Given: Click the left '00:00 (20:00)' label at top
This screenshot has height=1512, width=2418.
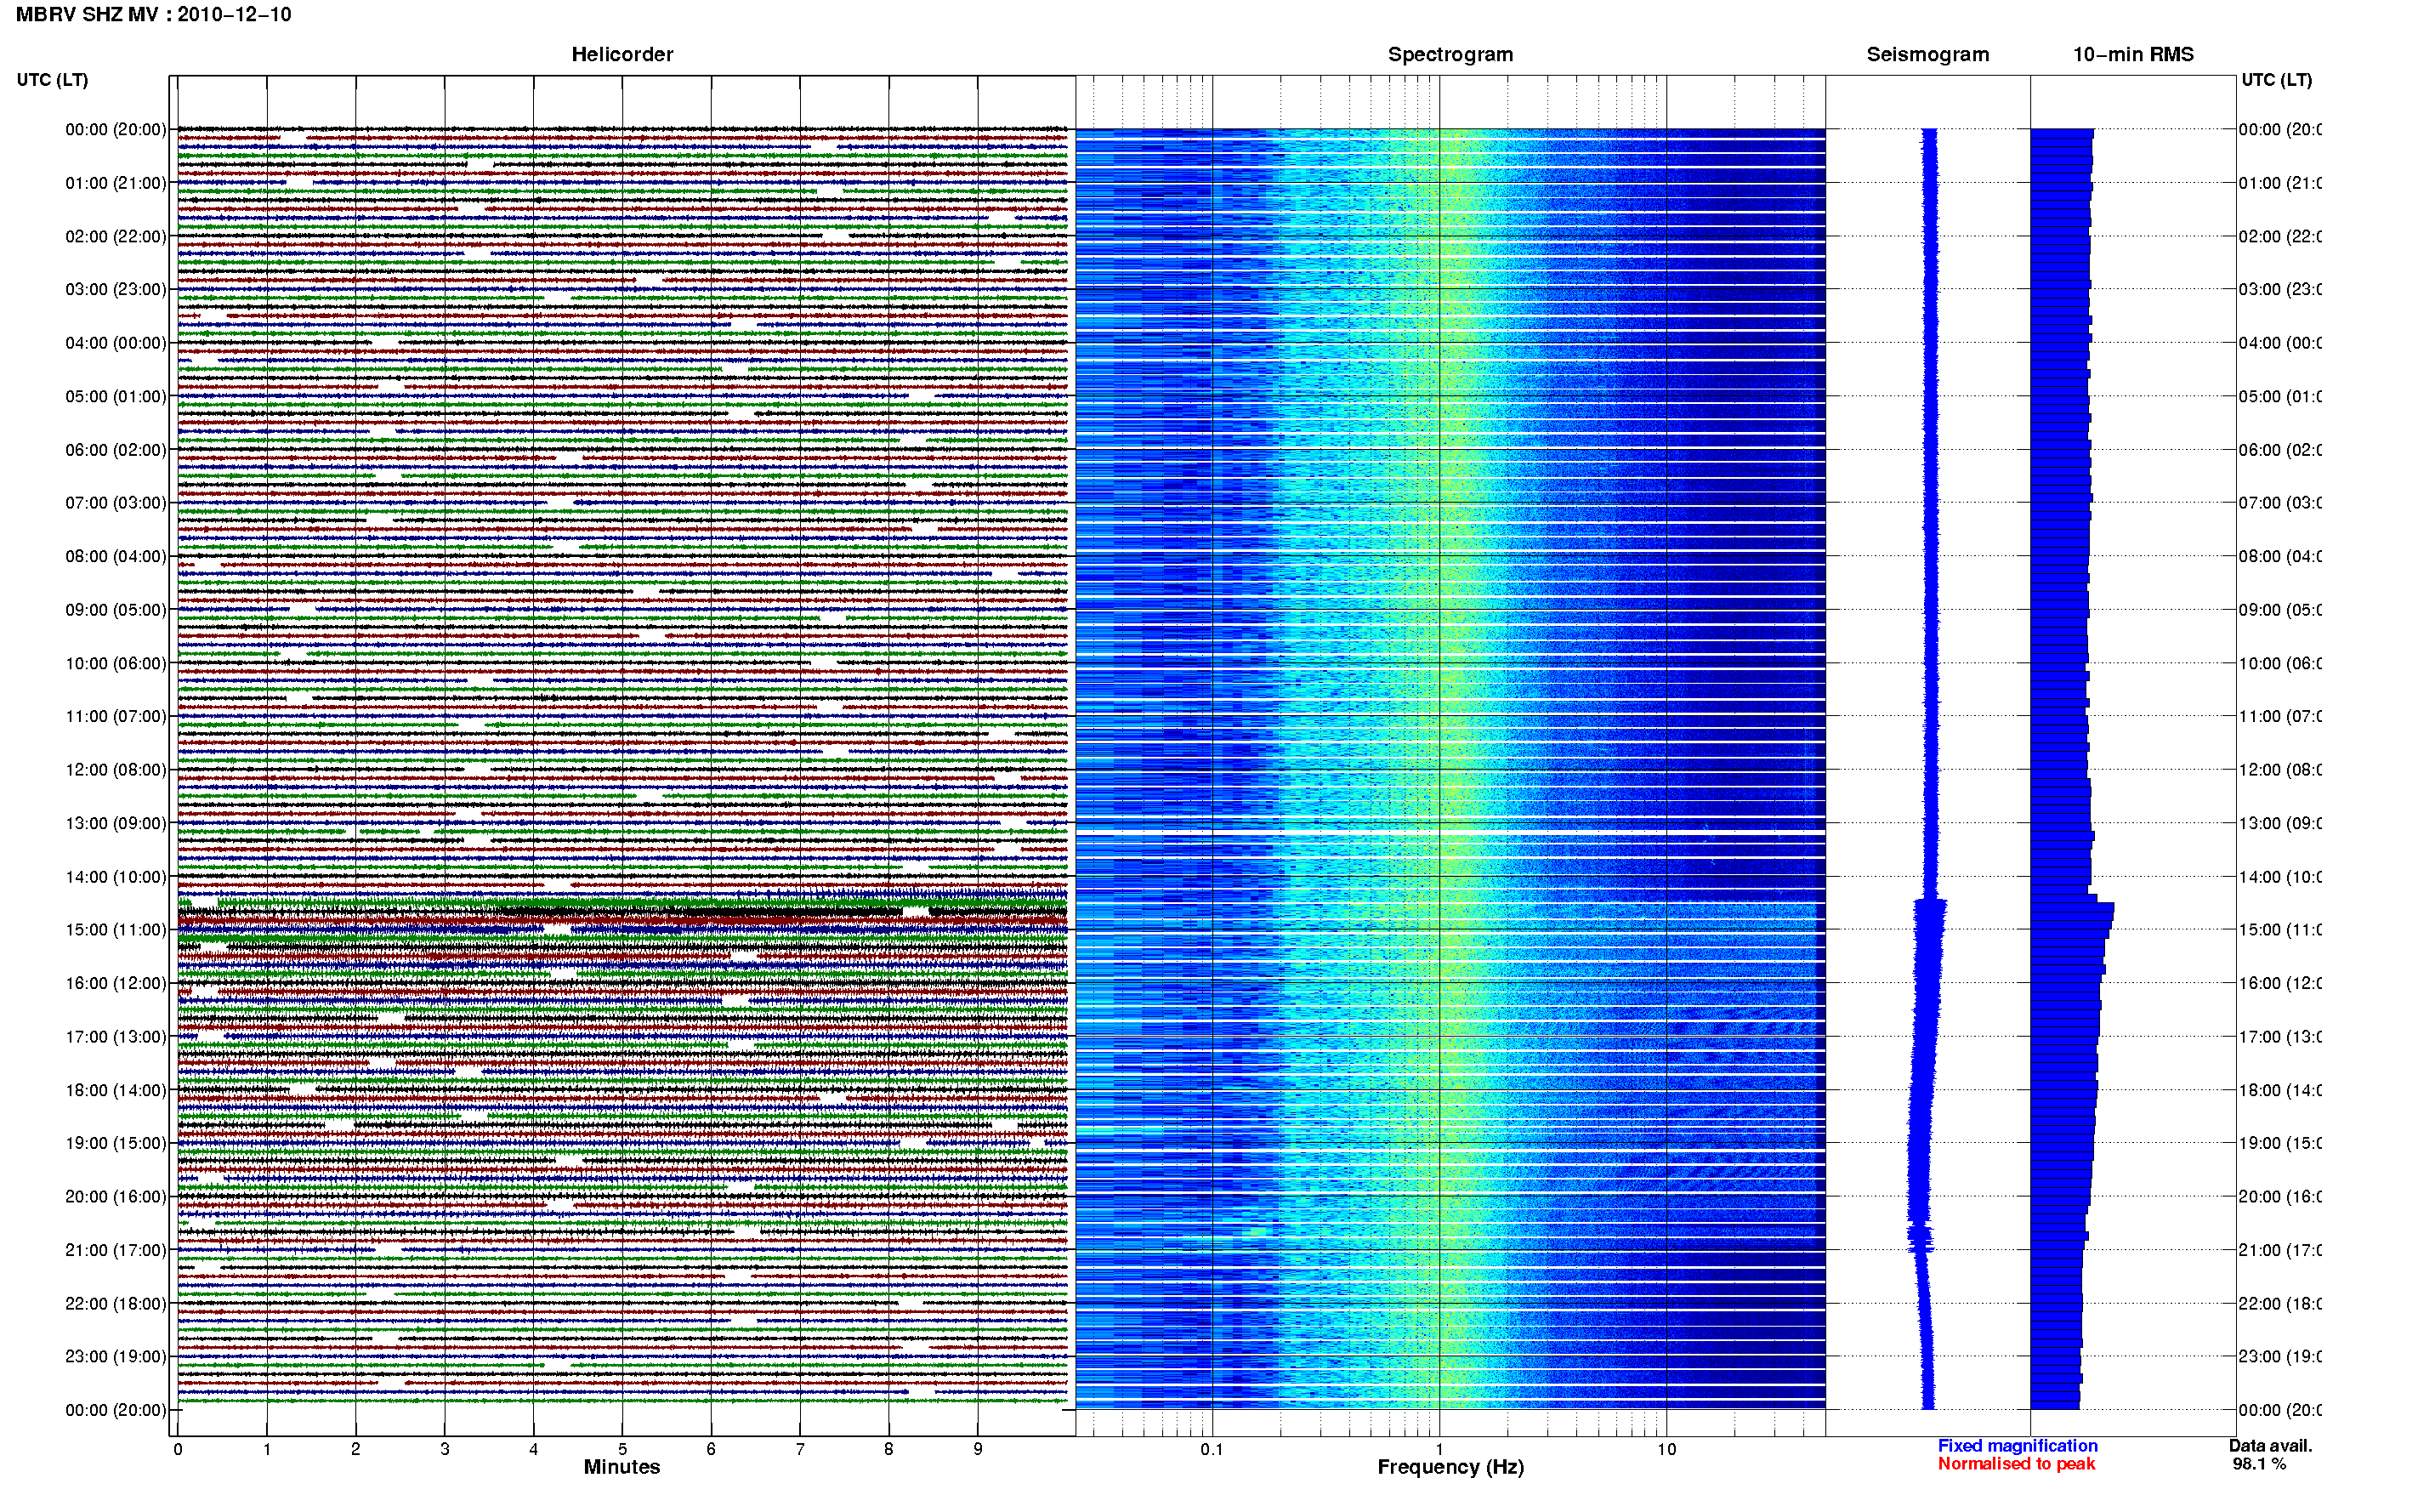Looking at the screenshot, I should pyautogui.click(x=116, y=129).
